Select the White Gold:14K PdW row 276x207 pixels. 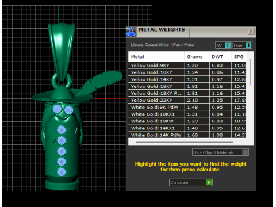[187, 135]
